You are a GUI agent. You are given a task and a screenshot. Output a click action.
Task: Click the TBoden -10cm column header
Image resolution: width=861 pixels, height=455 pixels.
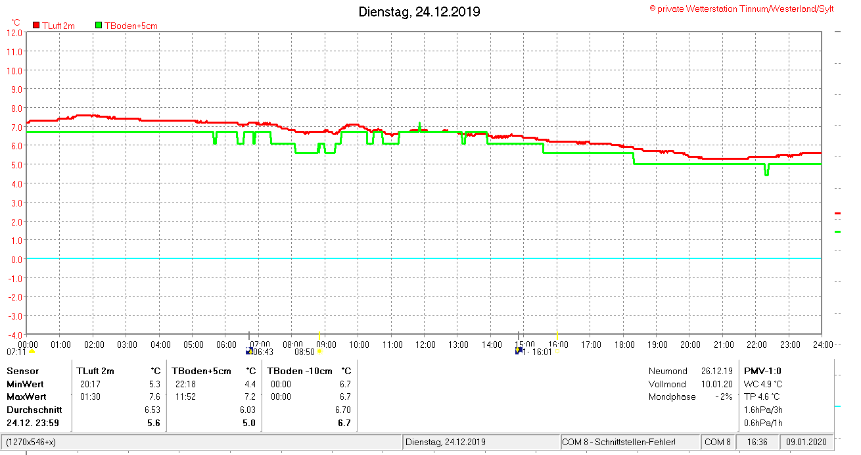click(300, 371)
